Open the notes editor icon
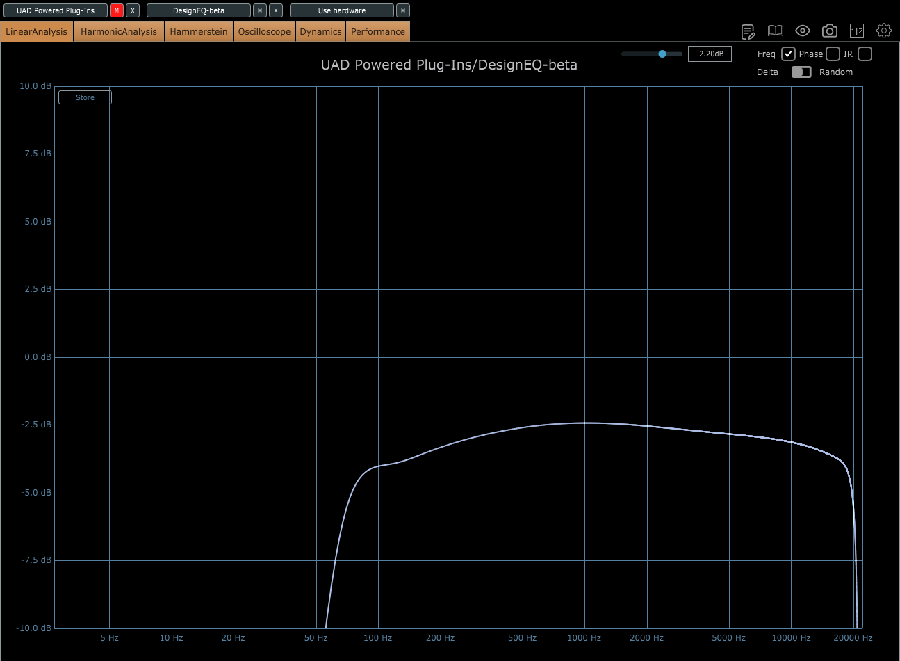This screenshot has height=661, width=900. (748, 31)
